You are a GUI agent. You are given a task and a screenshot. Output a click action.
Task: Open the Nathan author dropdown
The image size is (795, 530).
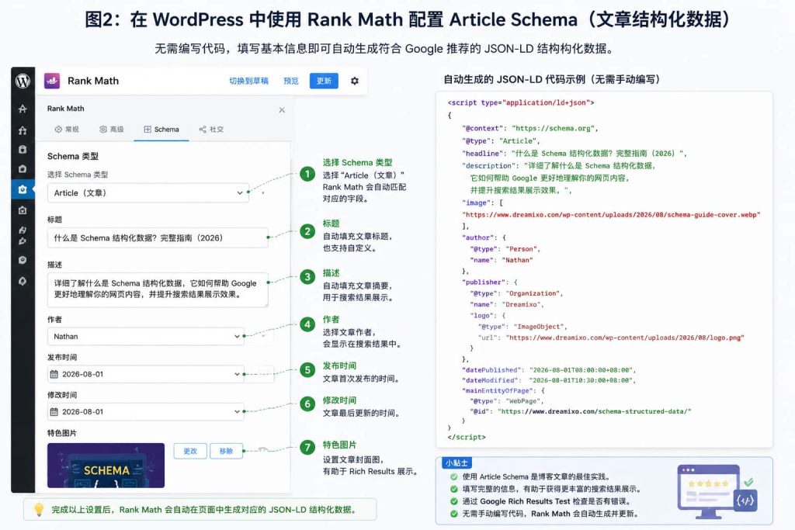point(146,337)
